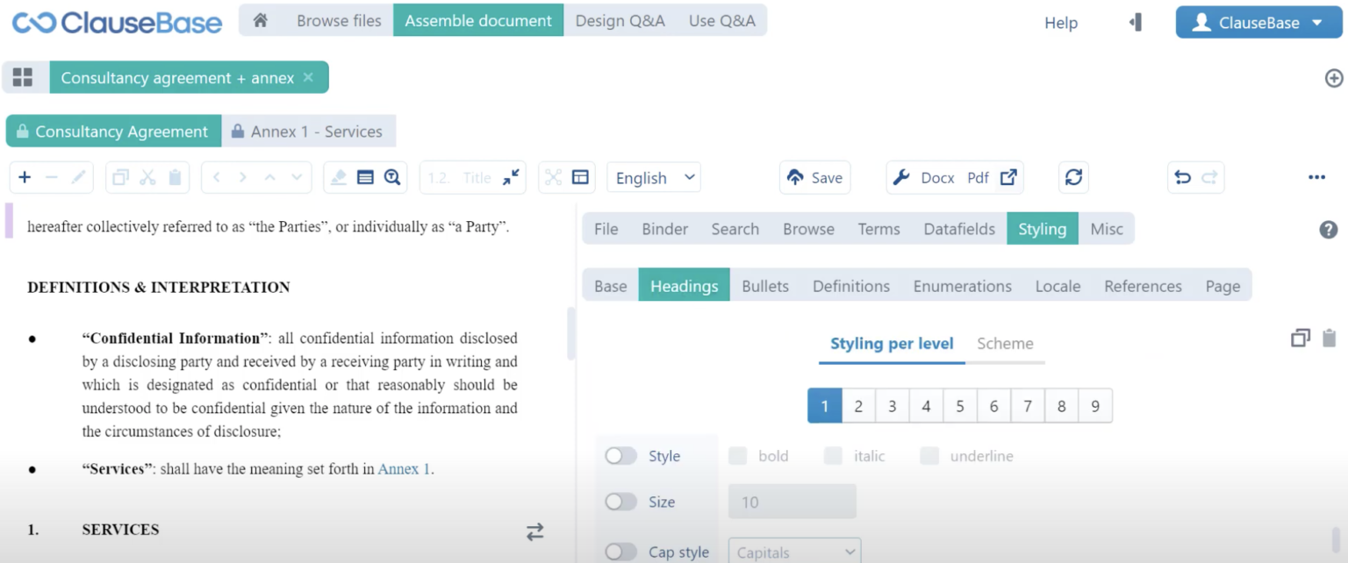Click the refresh document icon
This screenshot has height=563, width=1348.
pyautogui.click(x=1073, y=177)
